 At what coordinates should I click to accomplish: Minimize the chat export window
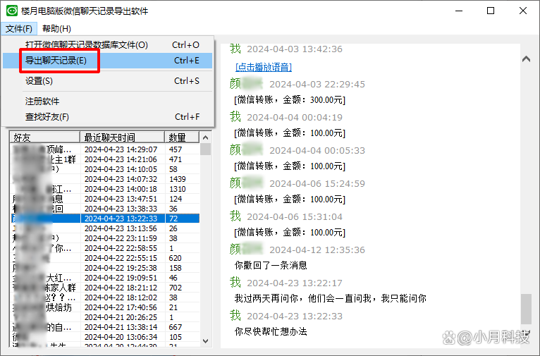pyautogui.click(x=459, y=11)
